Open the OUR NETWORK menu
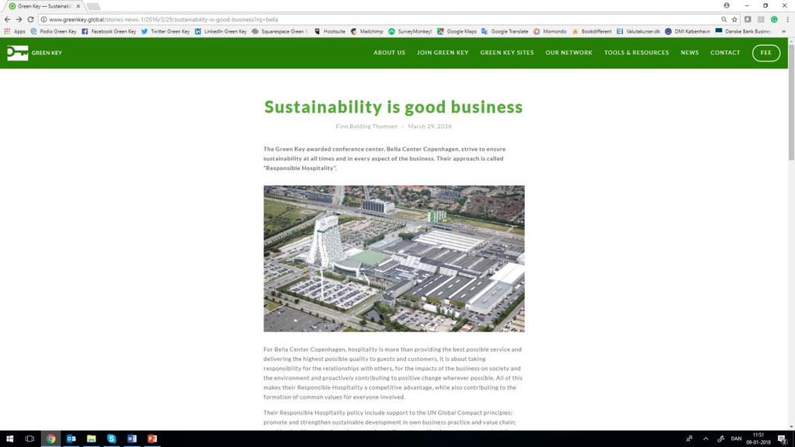Screen dimensions: 795x447 click(569, 53)
